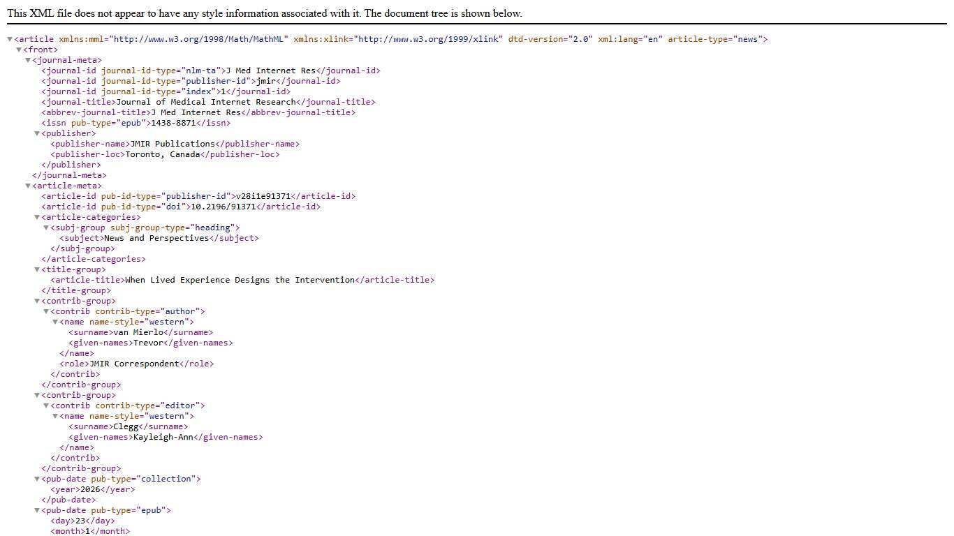This screenshot has height=536, width=954.
Task: Collapse the publisher element triangle
Action: tap(37, 134)
